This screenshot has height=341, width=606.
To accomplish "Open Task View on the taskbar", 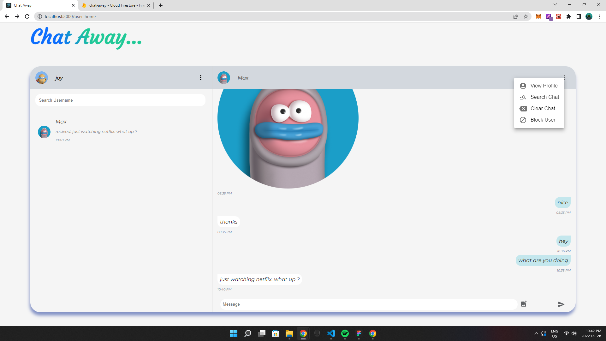I will pos(262,333).
